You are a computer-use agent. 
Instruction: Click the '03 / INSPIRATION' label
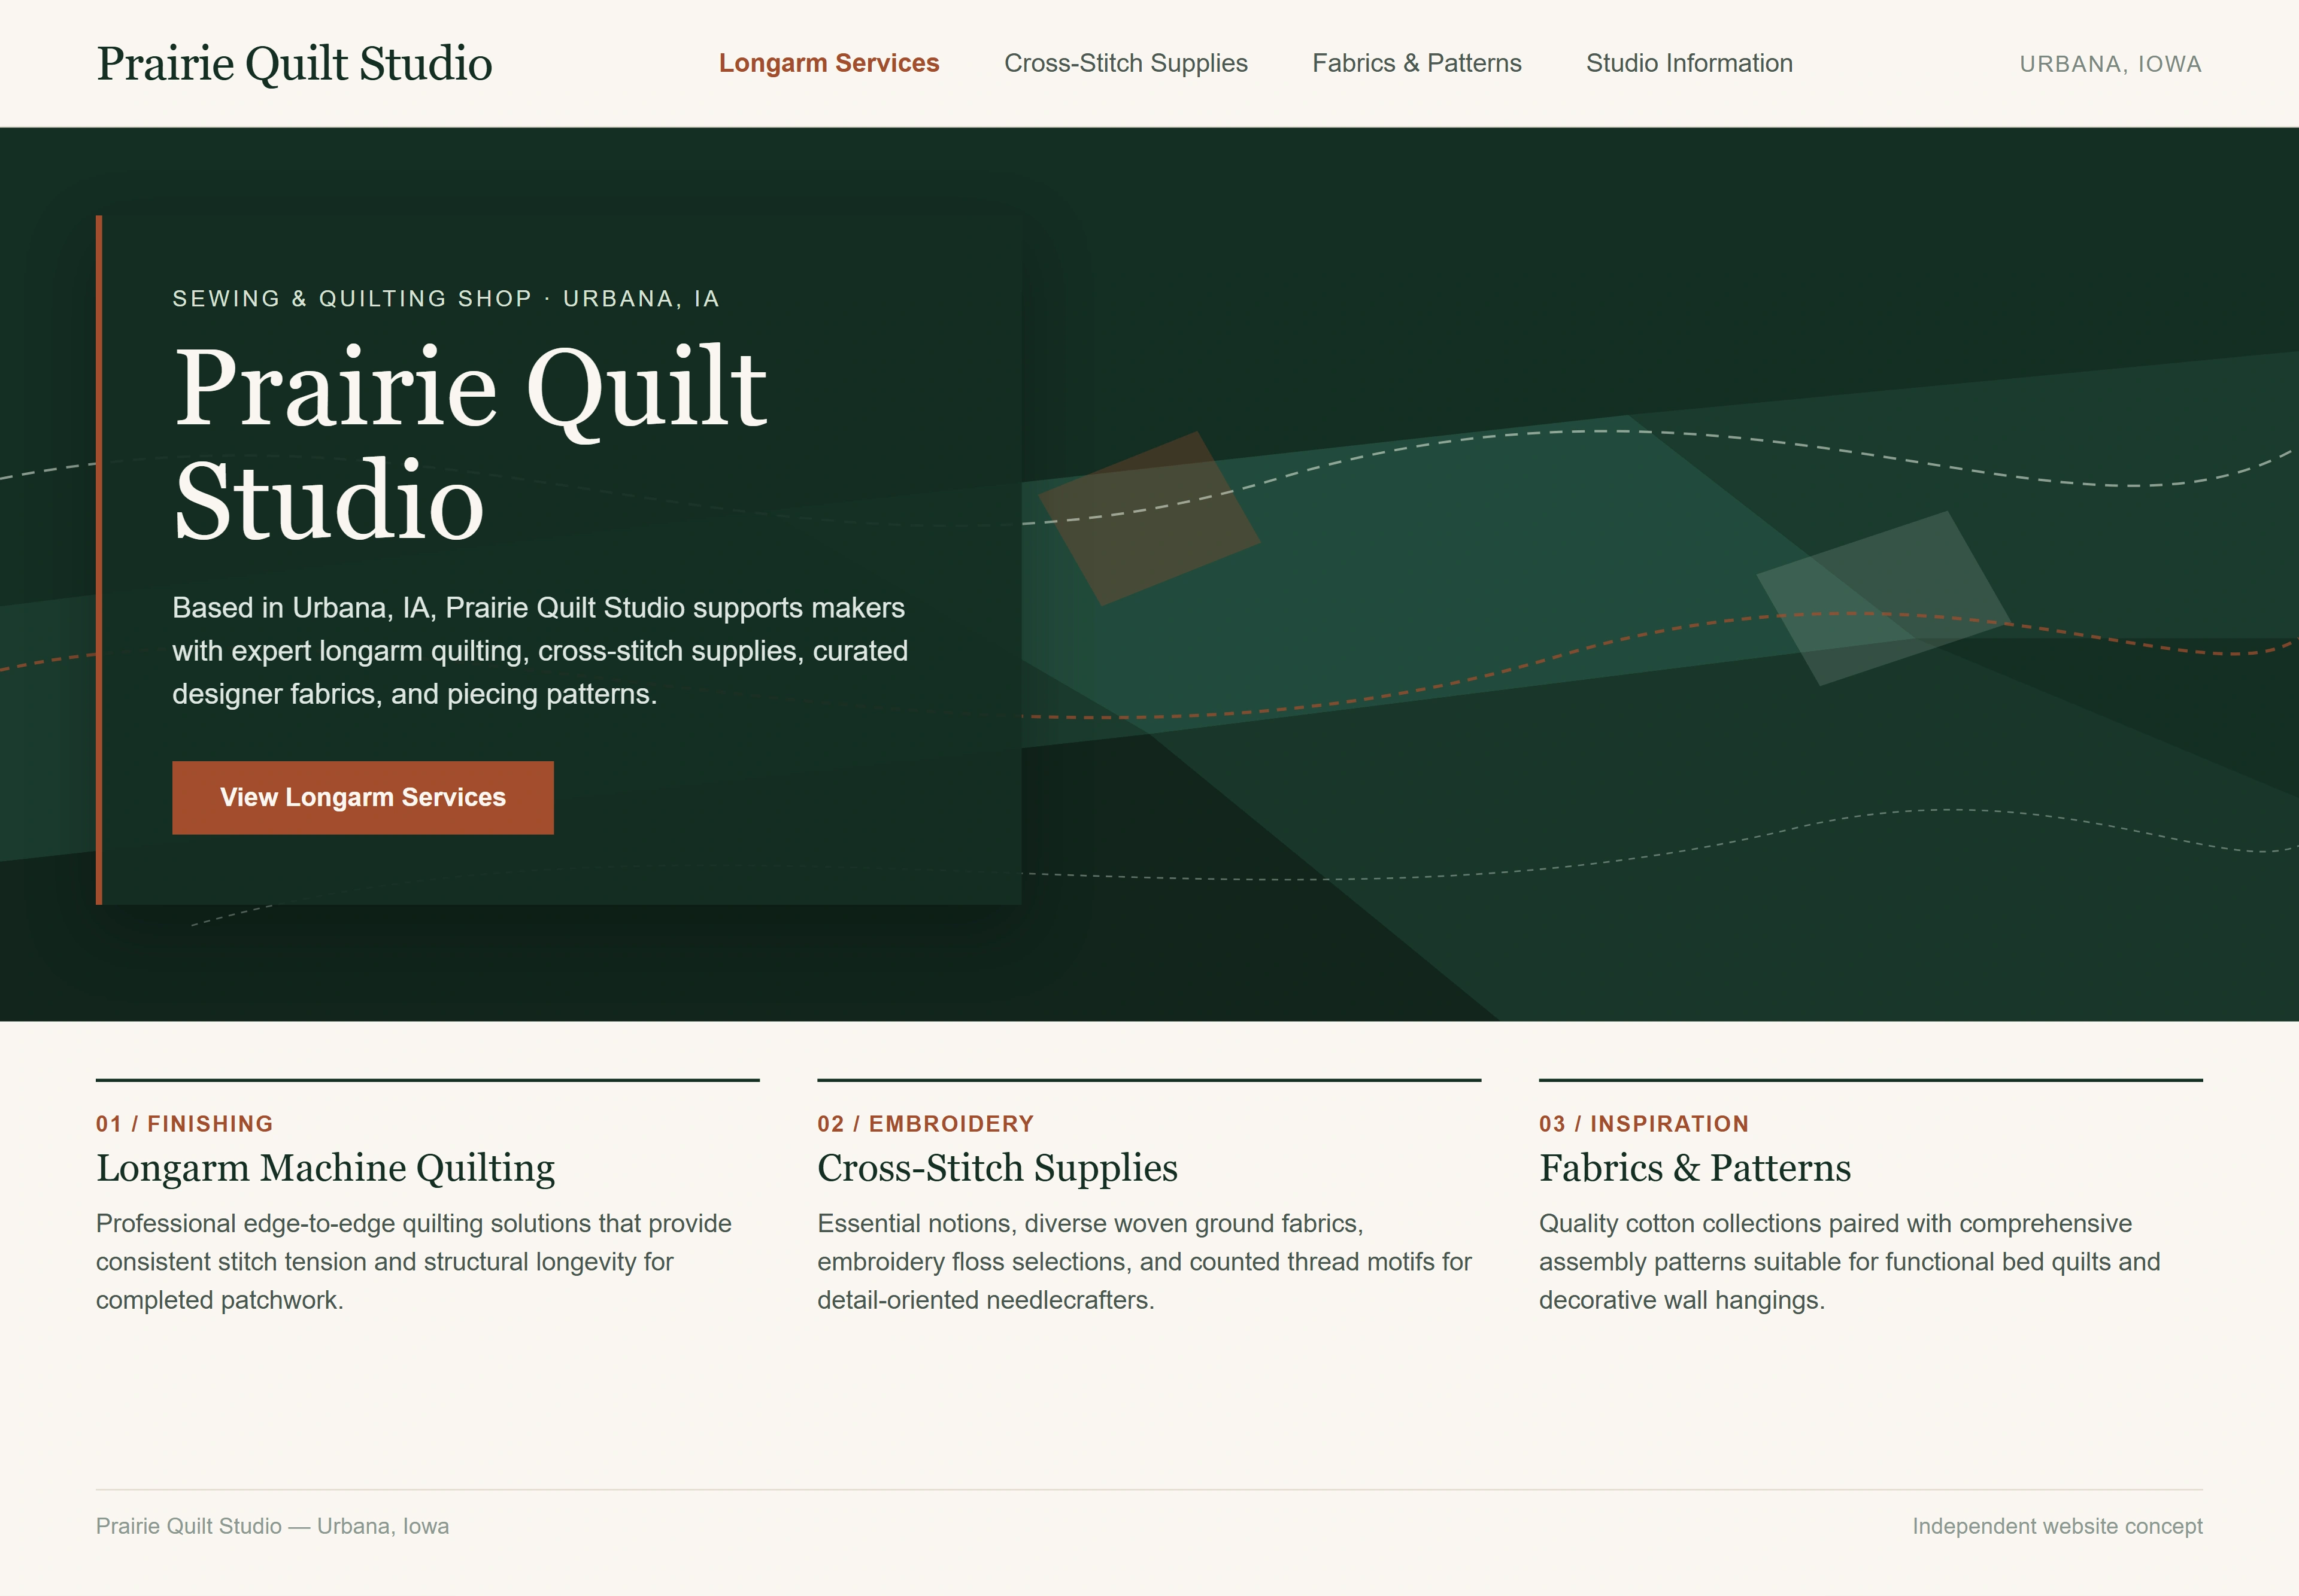click(x=1643, y=1123)
